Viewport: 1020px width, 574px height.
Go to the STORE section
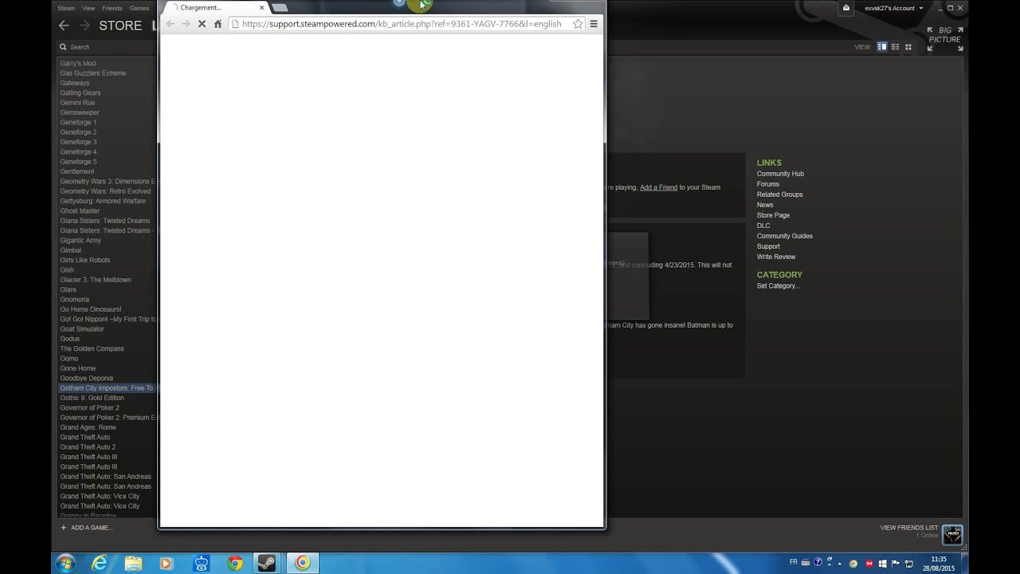[120, 26]
